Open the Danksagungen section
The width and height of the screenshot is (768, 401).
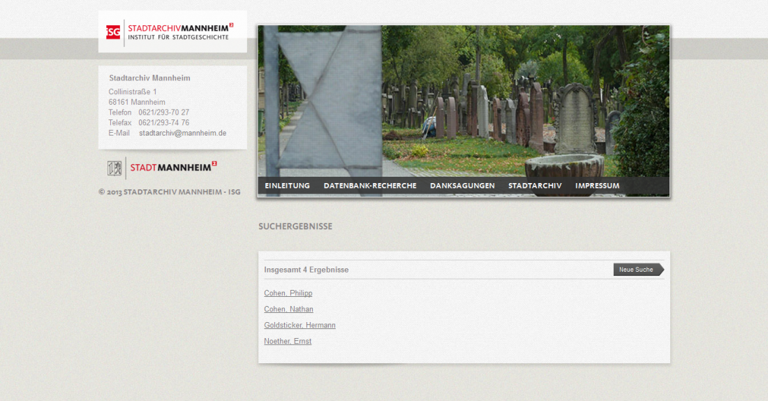tap(462, 186)
